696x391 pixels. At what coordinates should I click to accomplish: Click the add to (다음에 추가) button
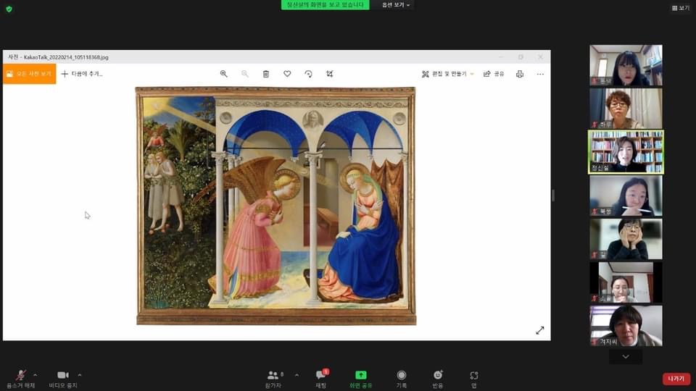coord(82,74)
